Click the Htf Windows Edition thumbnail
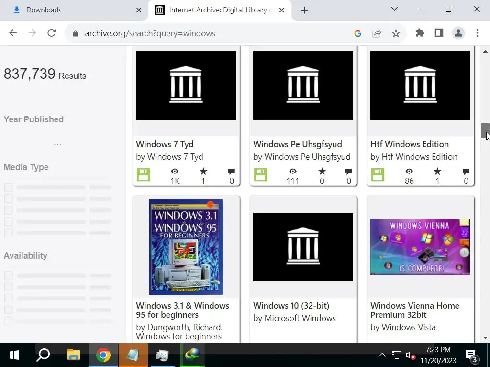This screenshot has height=367, width=490. click(420, 86)
